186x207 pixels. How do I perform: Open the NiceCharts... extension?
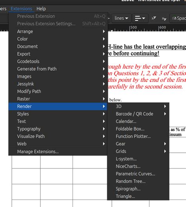138,166
